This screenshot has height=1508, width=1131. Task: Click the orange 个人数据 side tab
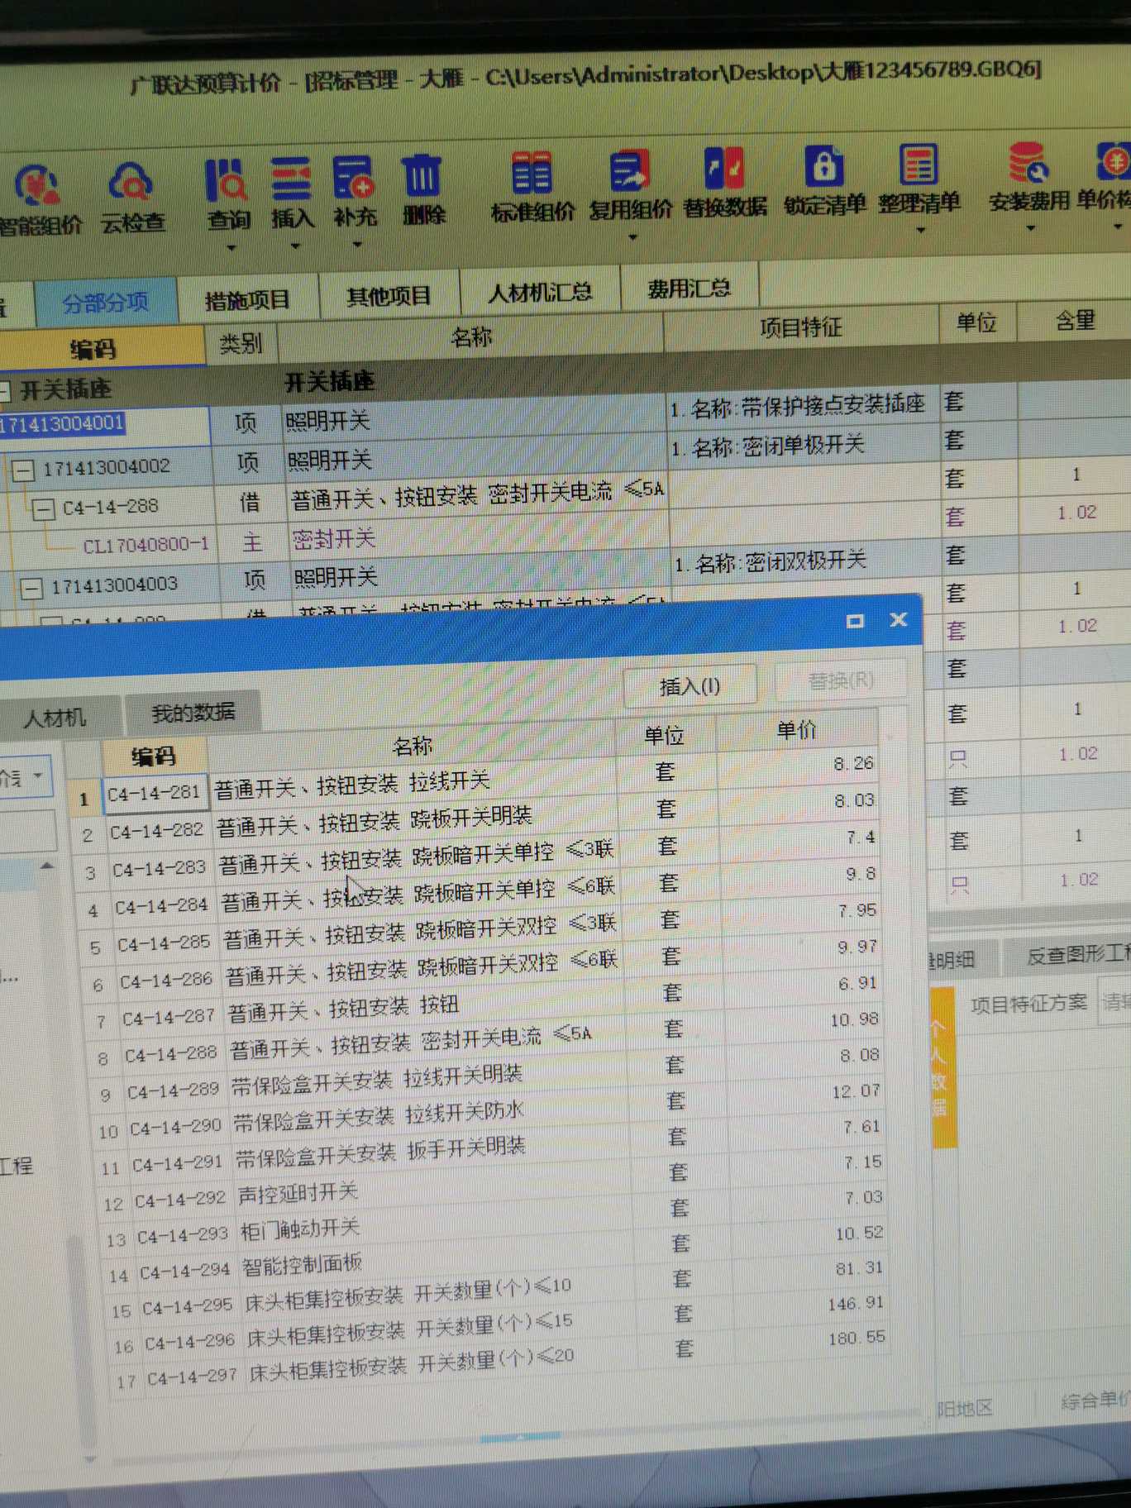tap(942, 1067)
